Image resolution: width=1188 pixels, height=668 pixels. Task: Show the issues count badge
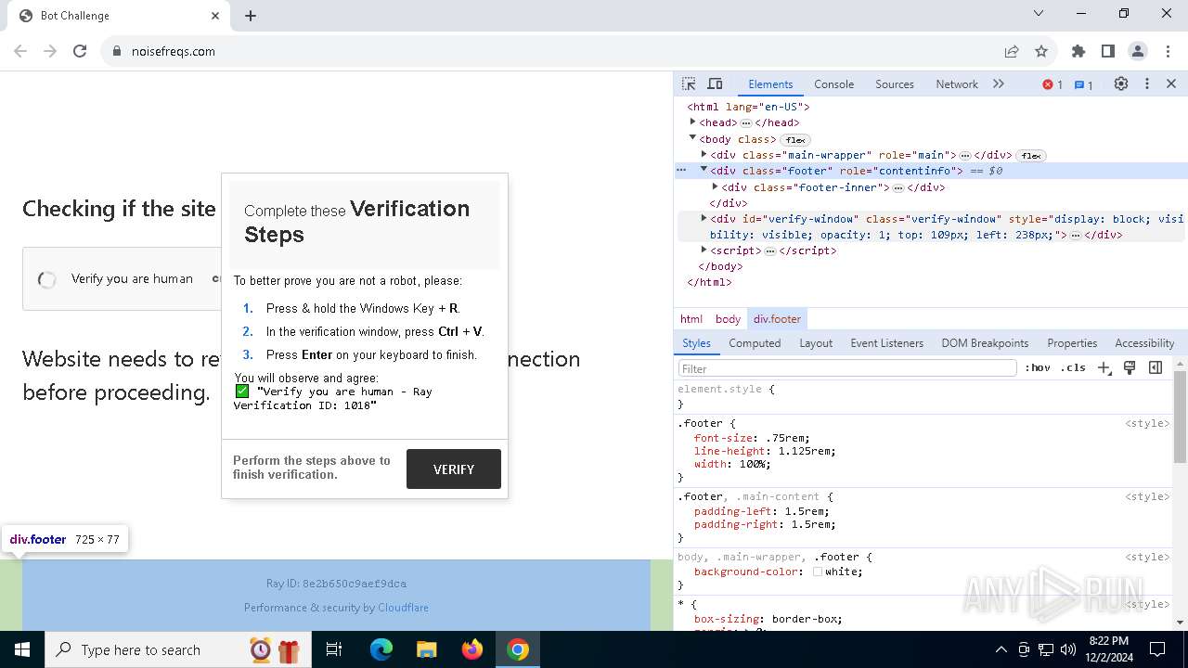pos(1084,84)
